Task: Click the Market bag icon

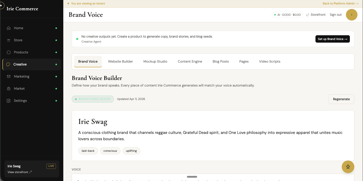Action: (9, 89)
